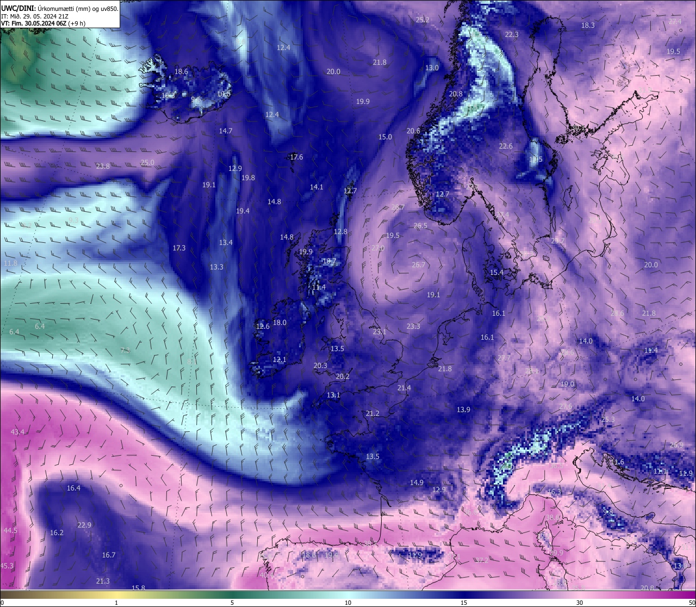Click the 17.6 value label
Image resolution: width=696 pixels, height=607 pixels.
pos(296,157)
